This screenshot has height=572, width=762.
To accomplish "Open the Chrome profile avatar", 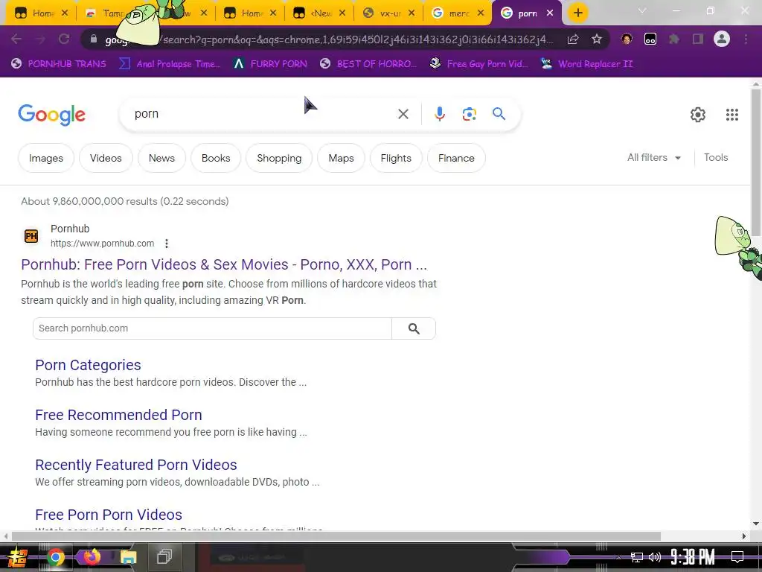I will pos(722,39).
